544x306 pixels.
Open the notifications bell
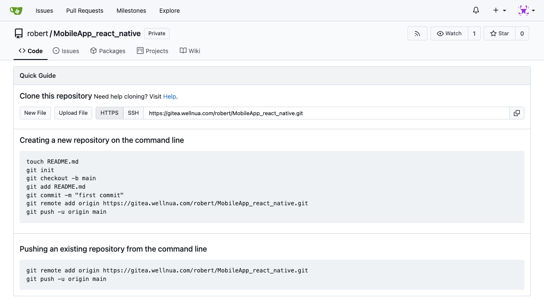(476, 11)
